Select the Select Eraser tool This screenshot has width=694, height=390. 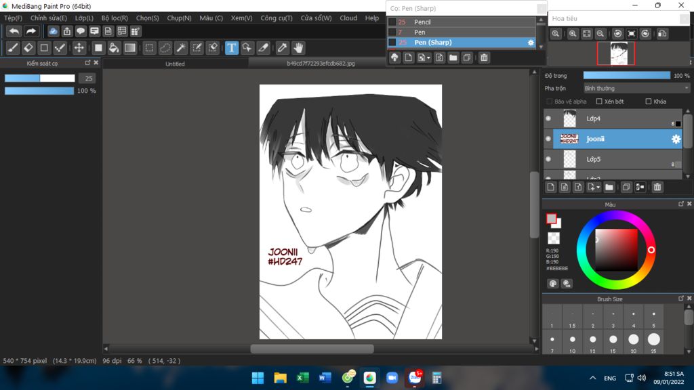(x=213, y=48)
